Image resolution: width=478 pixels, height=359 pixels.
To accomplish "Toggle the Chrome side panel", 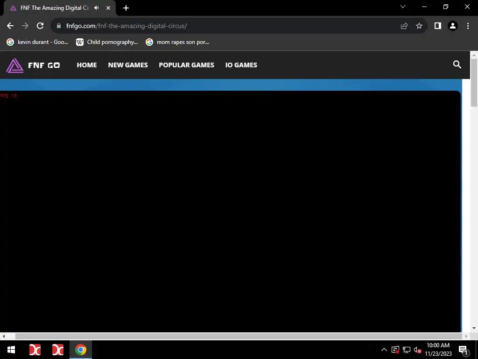I will point(438,26).
